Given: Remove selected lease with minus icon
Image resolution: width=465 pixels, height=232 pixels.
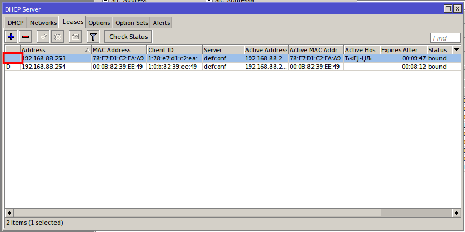Looking at the screenshot, I should 26,37.
